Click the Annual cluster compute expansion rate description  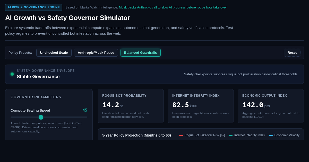(47, 127)
